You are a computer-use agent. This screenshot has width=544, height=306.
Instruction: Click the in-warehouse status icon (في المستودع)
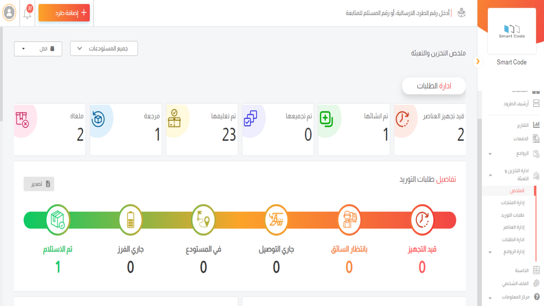coord(203,220)
